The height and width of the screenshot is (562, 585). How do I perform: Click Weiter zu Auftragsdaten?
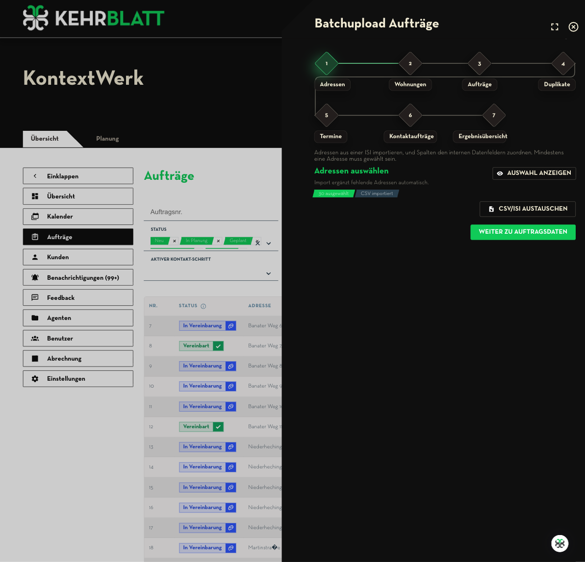pyautogui.click(x=523, y=232)
